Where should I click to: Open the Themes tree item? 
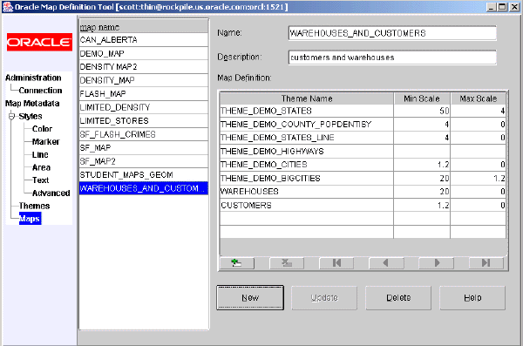pos(34,206)
